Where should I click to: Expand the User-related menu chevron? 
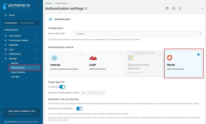pos(37,36)
